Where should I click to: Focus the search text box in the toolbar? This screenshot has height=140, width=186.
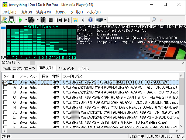pos(129,20)
